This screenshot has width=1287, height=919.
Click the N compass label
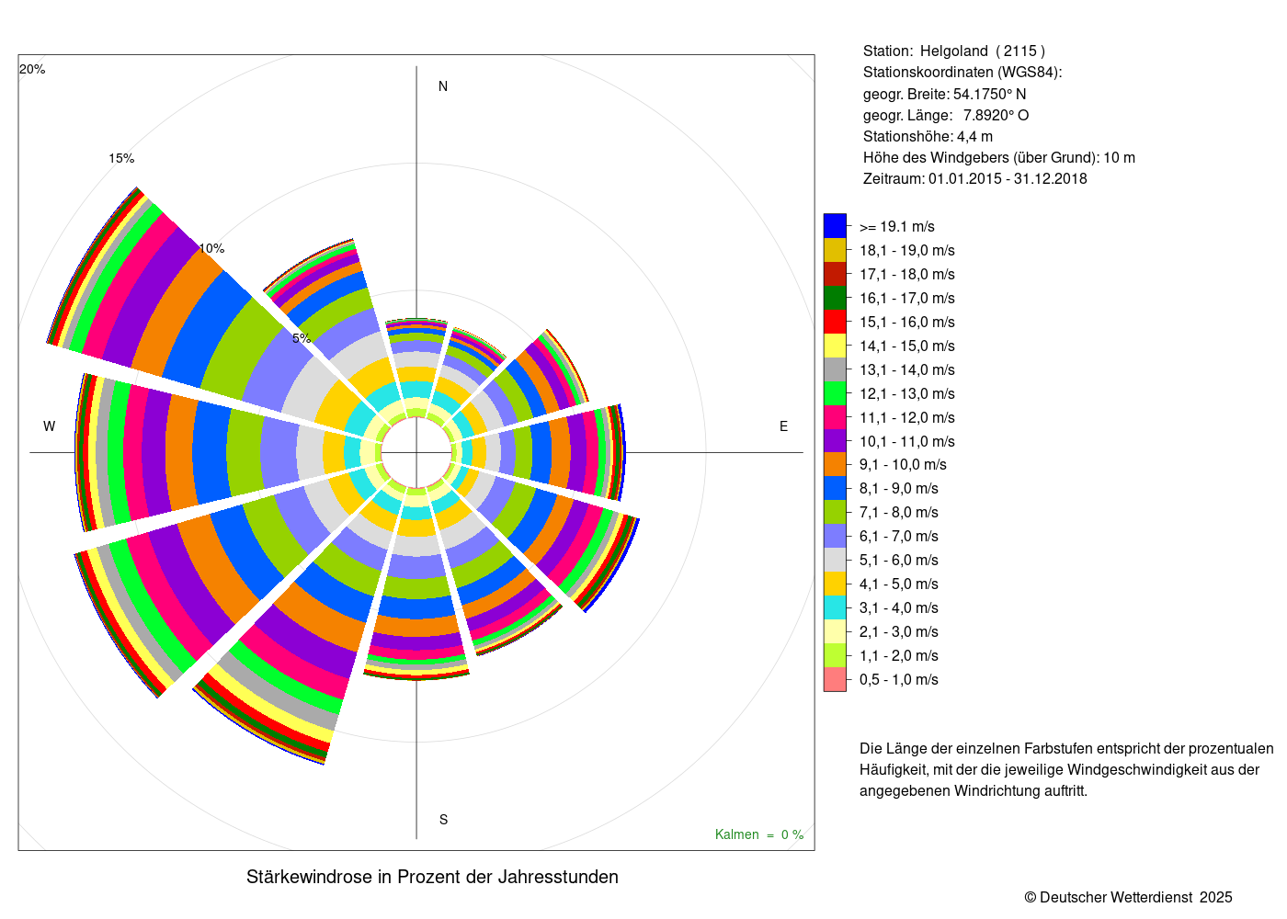443,86
